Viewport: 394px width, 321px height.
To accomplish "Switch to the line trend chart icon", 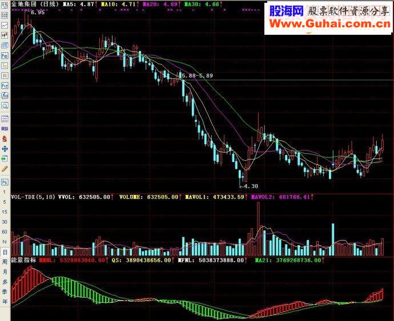I will [x=5, y=25].
